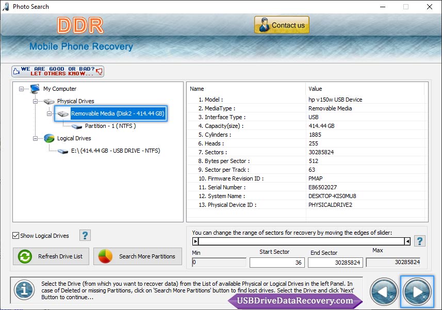Select the '6. Heads :' row
This screenshot has height=310, width=442.
[306, 143]
